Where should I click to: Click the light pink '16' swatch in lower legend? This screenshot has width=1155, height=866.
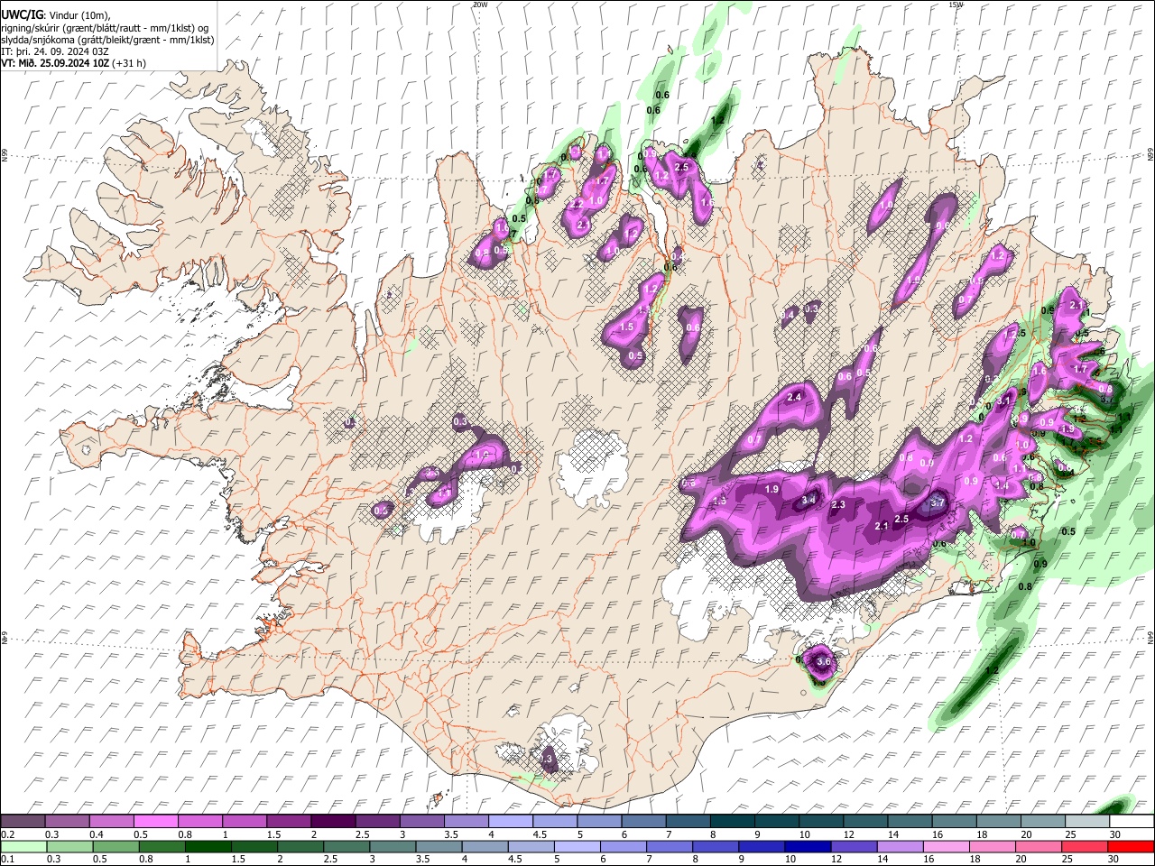tap(946, 846)
